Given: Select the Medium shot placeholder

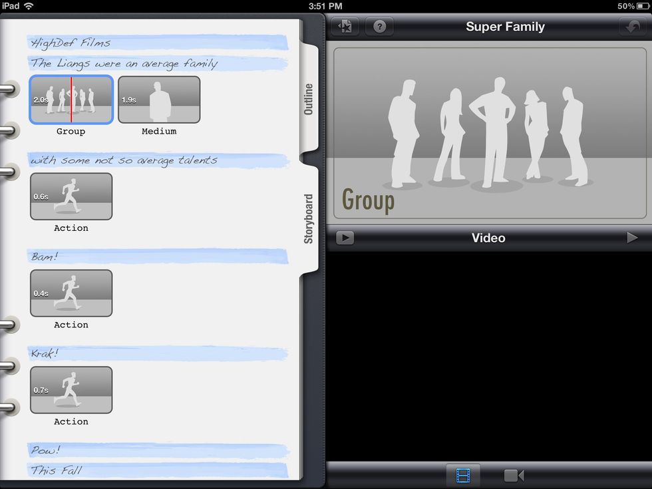Looking at the screenshot, I should [159, 100].
